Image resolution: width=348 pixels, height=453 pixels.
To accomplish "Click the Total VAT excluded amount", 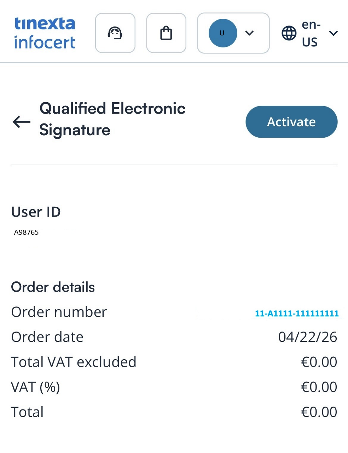I will point(319,362).
